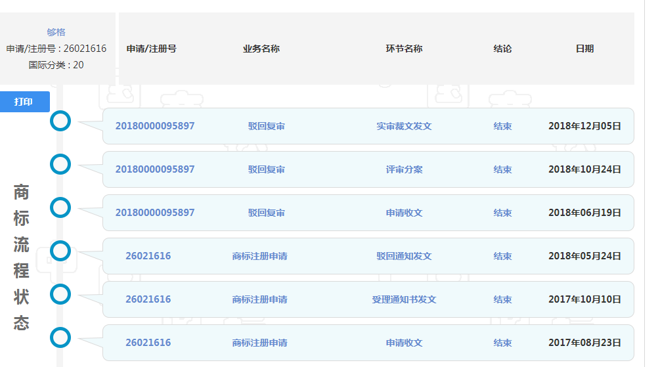Select timeline circle beside 驳回通知发文 row
658x367 pixels.
click(x=60, y=251)
